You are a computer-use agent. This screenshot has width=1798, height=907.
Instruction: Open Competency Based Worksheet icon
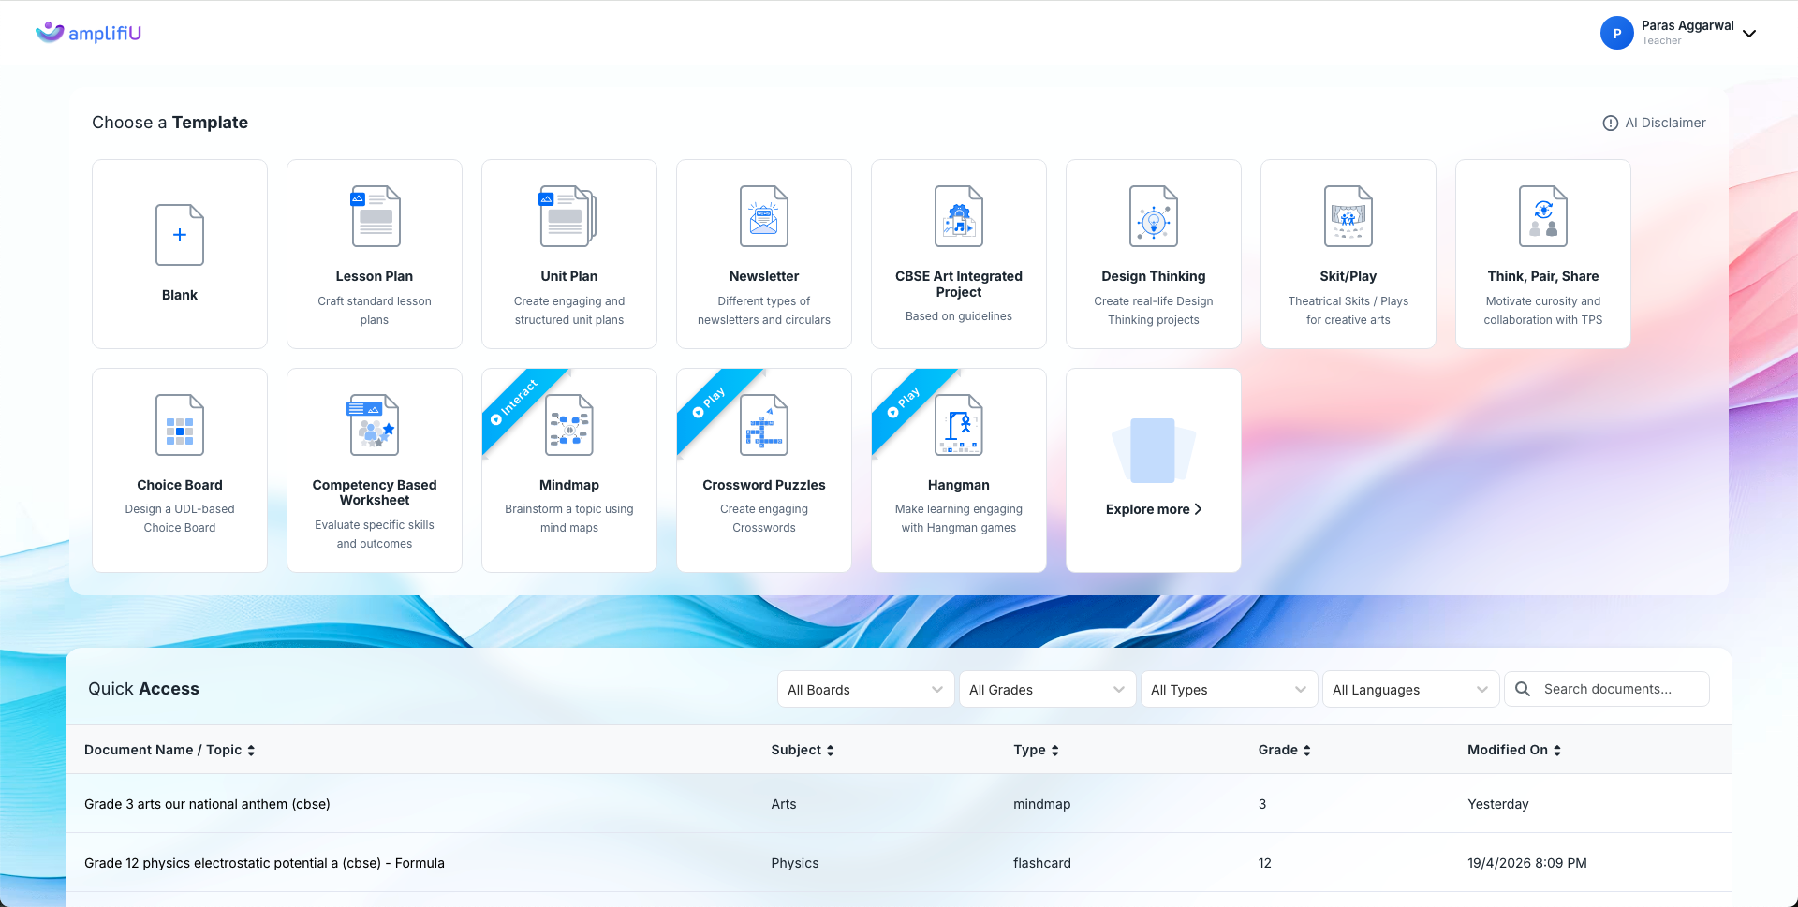click(374, 425)
